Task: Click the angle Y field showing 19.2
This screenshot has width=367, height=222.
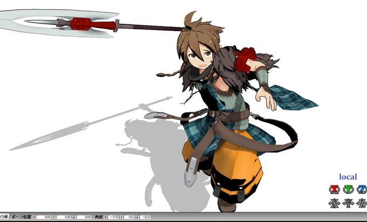Action: (129, 217)
